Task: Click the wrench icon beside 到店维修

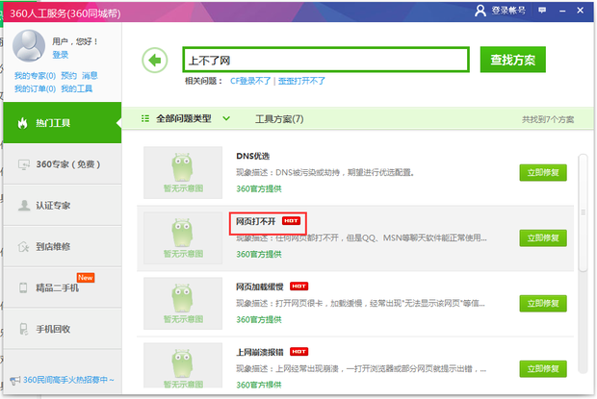Action: [22, 247]
